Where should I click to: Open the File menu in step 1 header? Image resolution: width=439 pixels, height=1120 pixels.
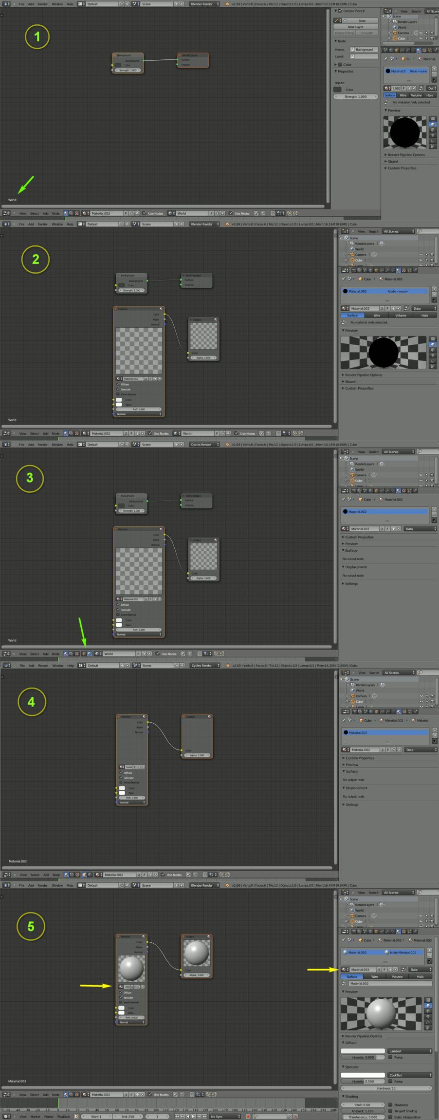tap(21, 4)
